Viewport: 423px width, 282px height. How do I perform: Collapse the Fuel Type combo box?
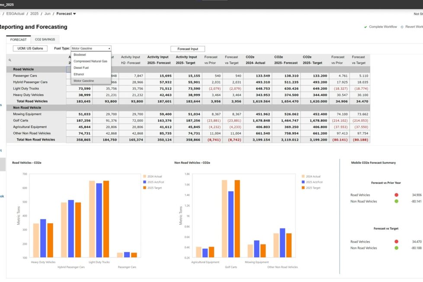click(x=109, y=48)
